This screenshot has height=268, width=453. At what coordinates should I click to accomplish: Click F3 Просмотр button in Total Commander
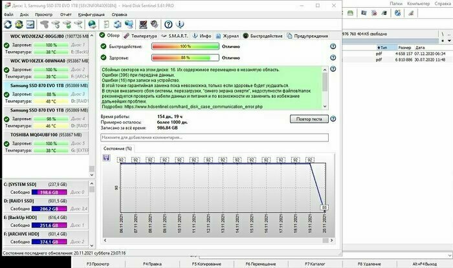click(98, 263)
